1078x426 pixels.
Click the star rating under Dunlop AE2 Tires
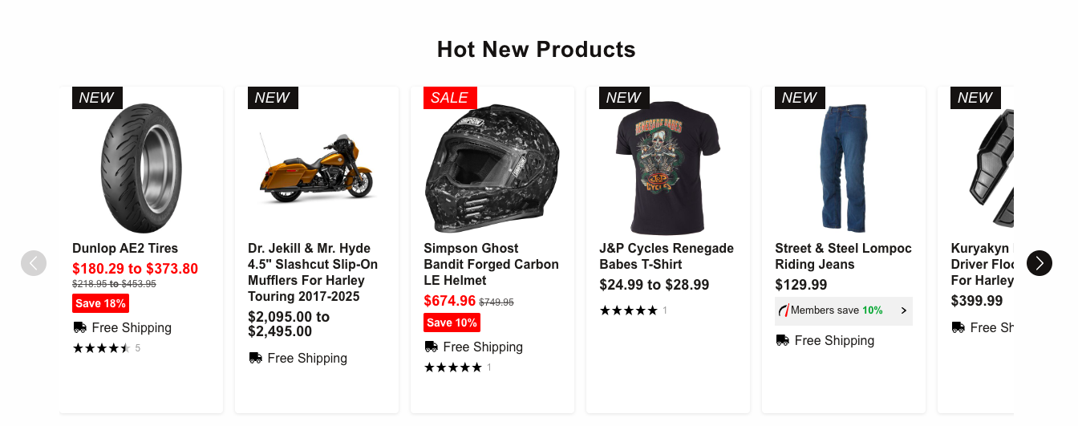[x=101, y=348]
